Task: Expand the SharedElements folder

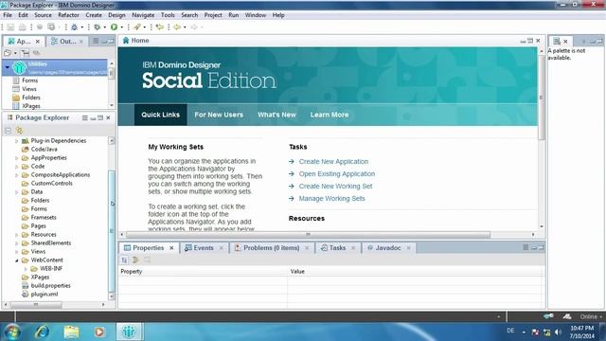Action: pos(17,243)
